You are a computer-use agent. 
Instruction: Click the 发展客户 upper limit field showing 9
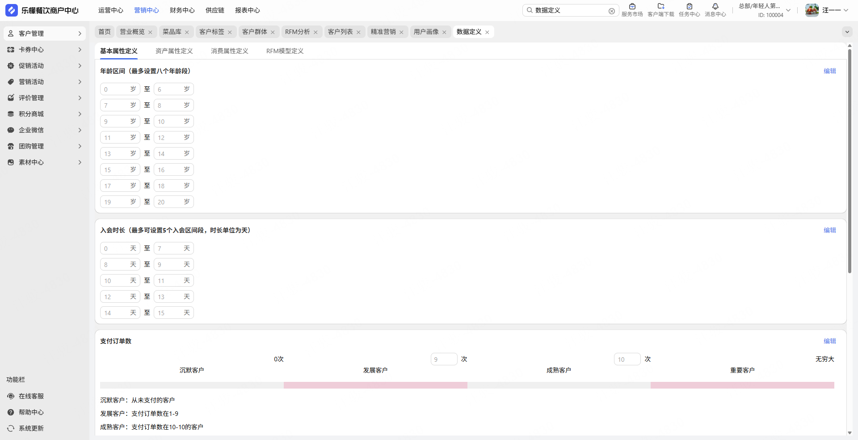[x=444, y=359]
